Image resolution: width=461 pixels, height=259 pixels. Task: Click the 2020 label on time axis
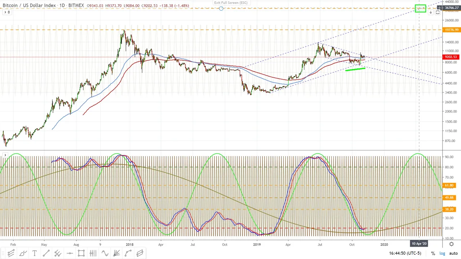[384, 244]
